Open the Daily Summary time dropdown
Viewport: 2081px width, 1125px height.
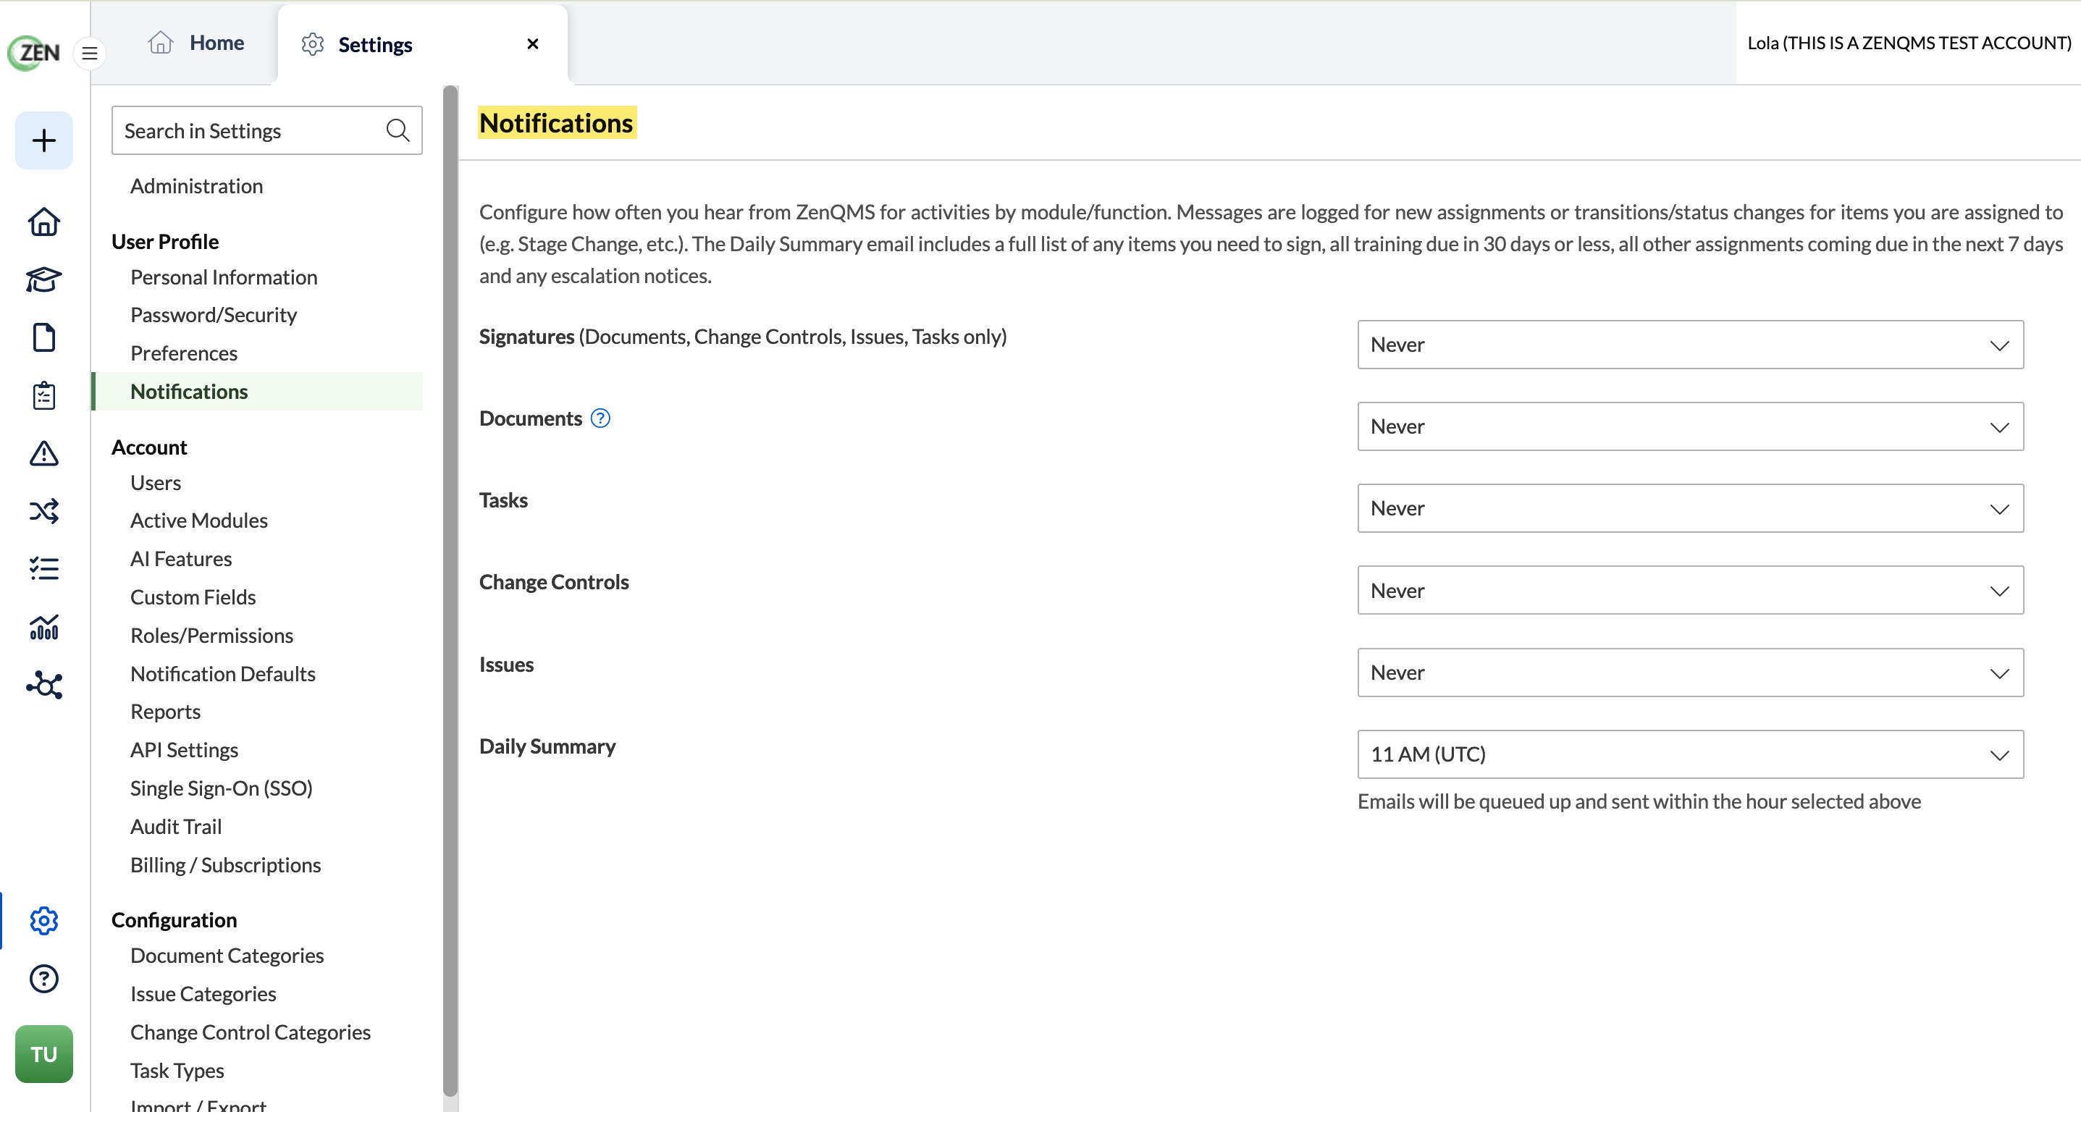point(1690,755)
